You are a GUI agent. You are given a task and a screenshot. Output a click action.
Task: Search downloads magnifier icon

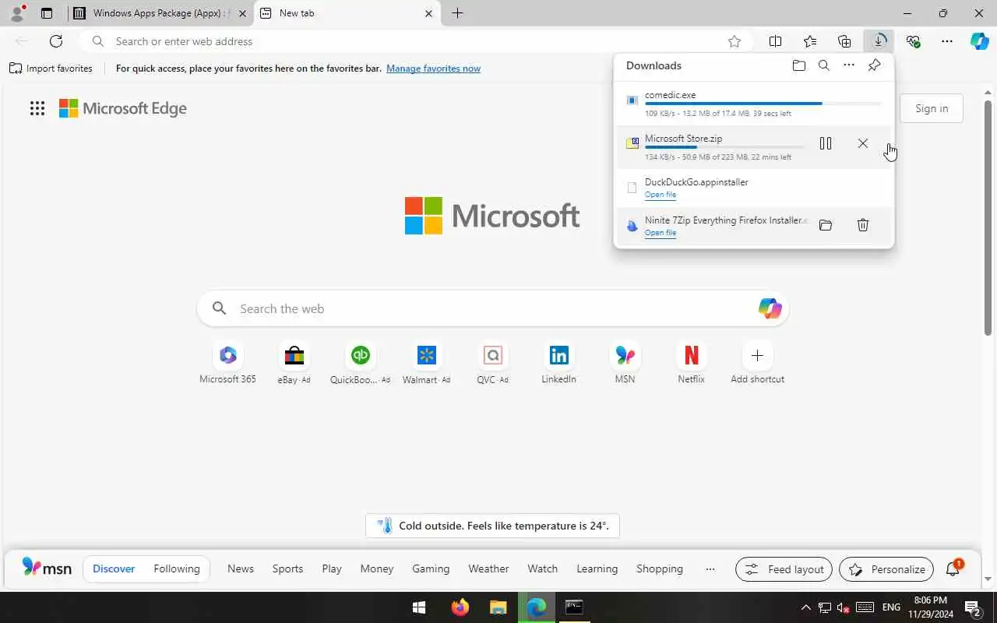[x=823, y=65]
